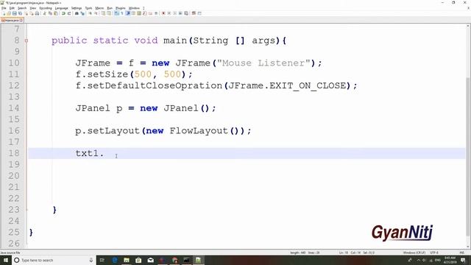The width and height of the screenshot is (471, 265).
Task: Click the taskbar search box
Action: (54, 260)
